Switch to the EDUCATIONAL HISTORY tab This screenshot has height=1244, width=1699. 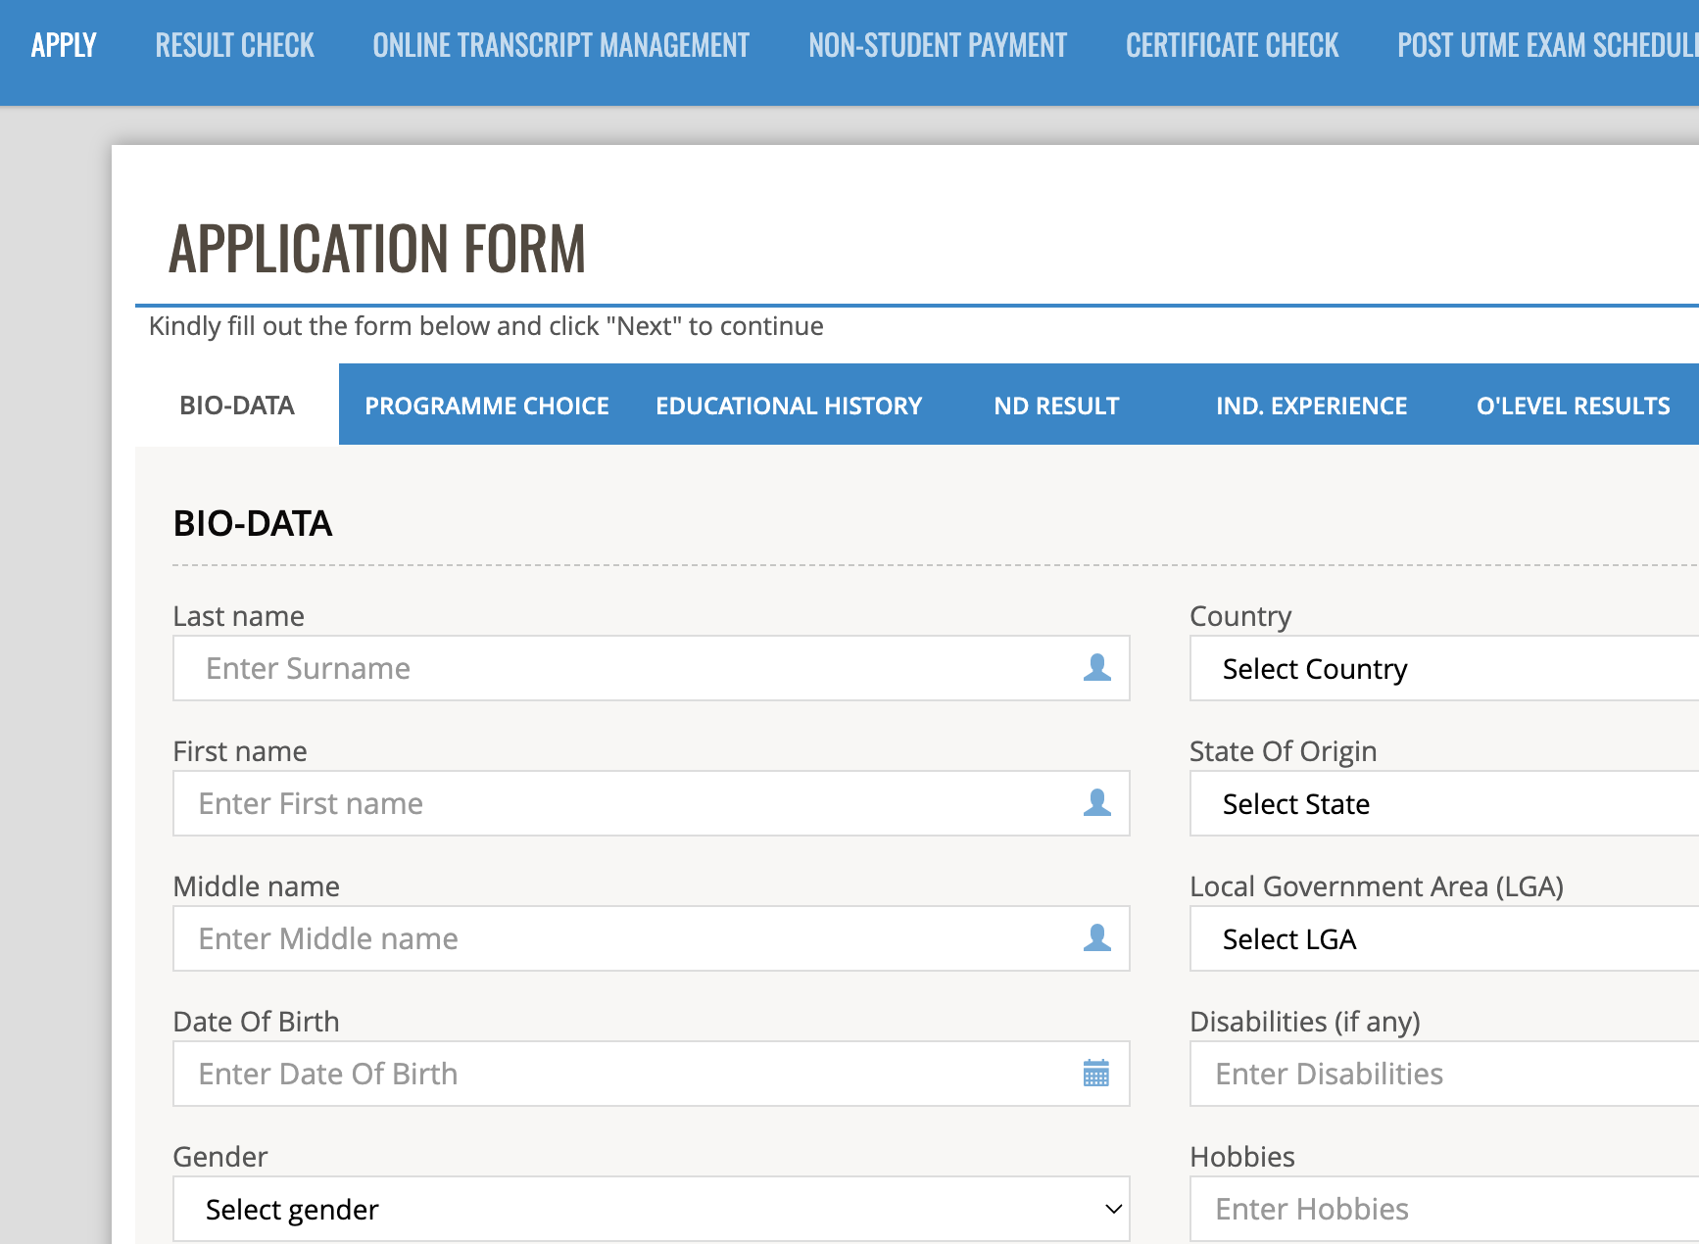point(789,406)
